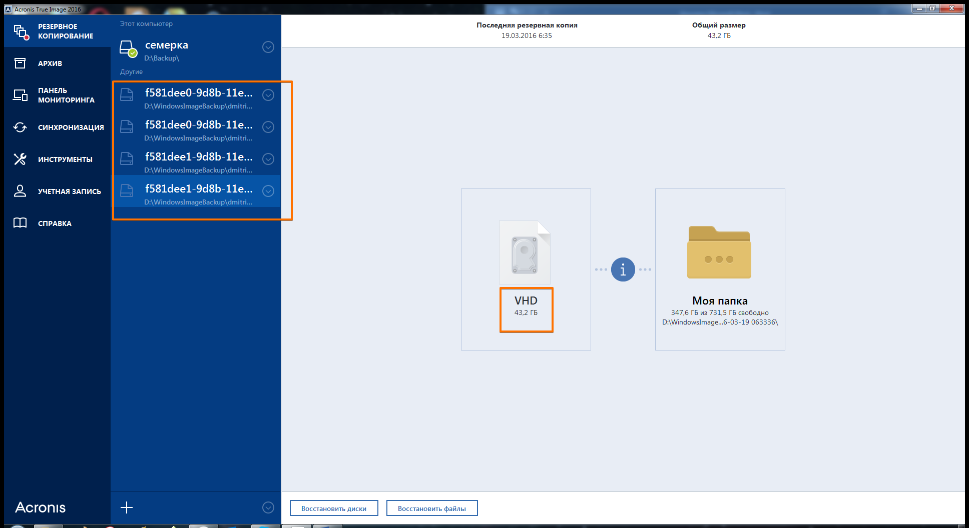Go to the ИНСТРУМЕНТЫ menu item
969x528 pixels.
click(x=65, y=159)
